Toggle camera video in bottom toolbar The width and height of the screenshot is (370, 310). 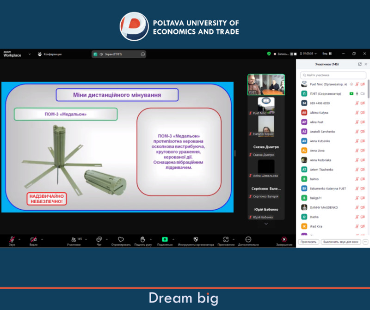(33, 239)
